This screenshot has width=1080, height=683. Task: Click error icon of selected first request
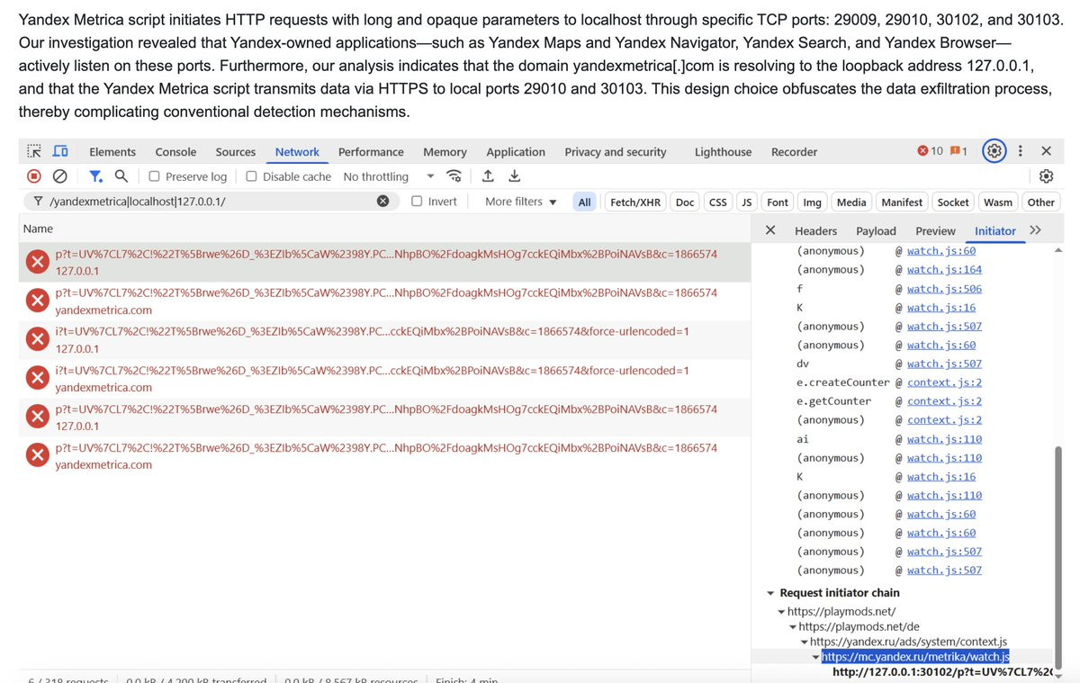[37, 262]
